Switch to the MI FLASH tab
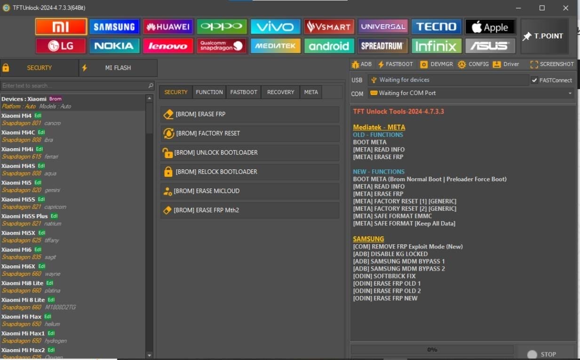 tap(118, 67)
